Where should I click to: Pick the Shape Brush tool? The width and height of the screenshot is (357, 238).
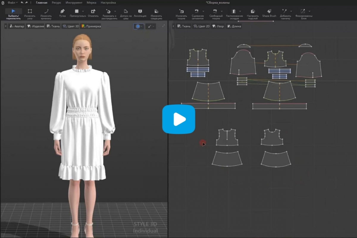point(269,13)
